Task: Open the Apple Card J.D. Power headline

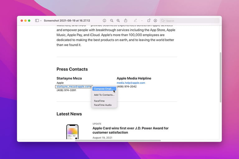Action: point(130,130)
